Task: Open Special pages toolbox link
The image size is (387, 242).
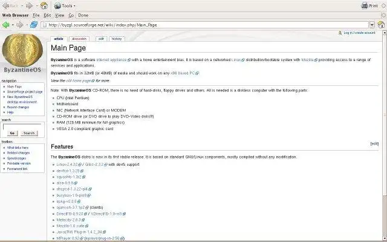Action: point(16,159)
